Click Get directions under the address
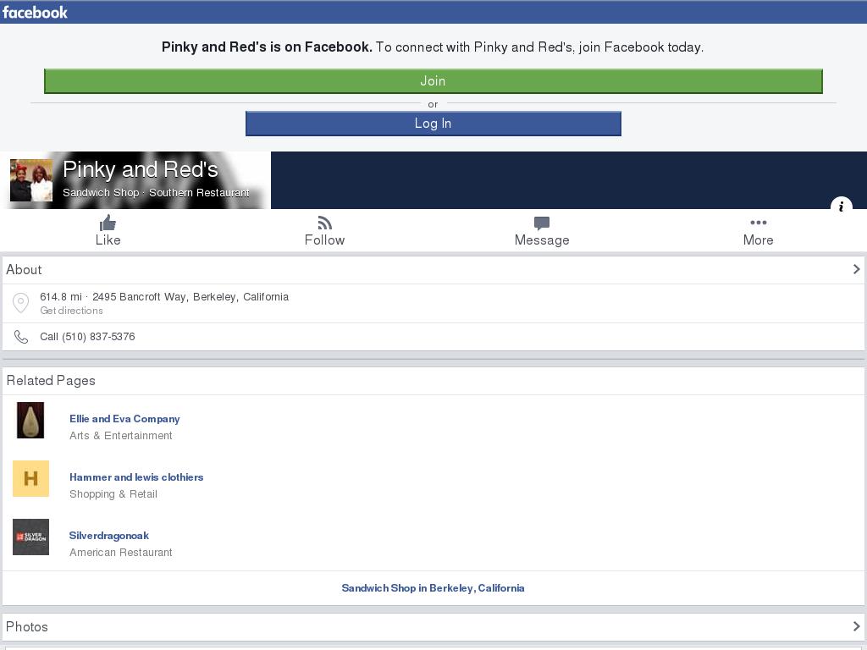 tap(71, 311)
